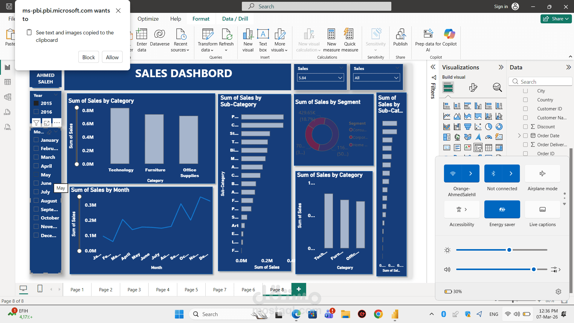Tick the 2016 year checkbox
574x323 pixels.
(x=36, y=112)
